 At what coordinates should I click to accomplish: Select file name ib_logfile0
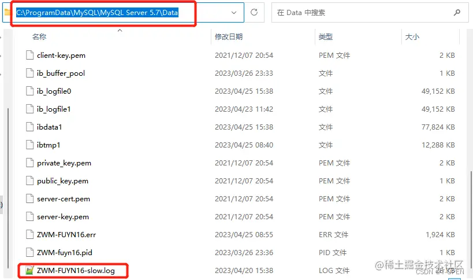pos(54,91)
